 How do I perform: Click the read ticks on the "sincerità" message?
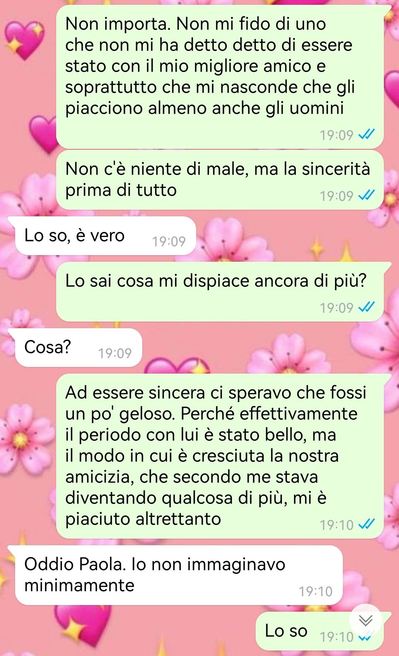pos(367,195)
